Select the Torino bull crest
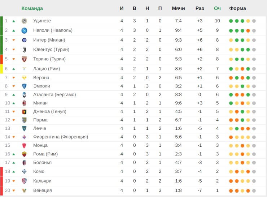 point(24,59)
